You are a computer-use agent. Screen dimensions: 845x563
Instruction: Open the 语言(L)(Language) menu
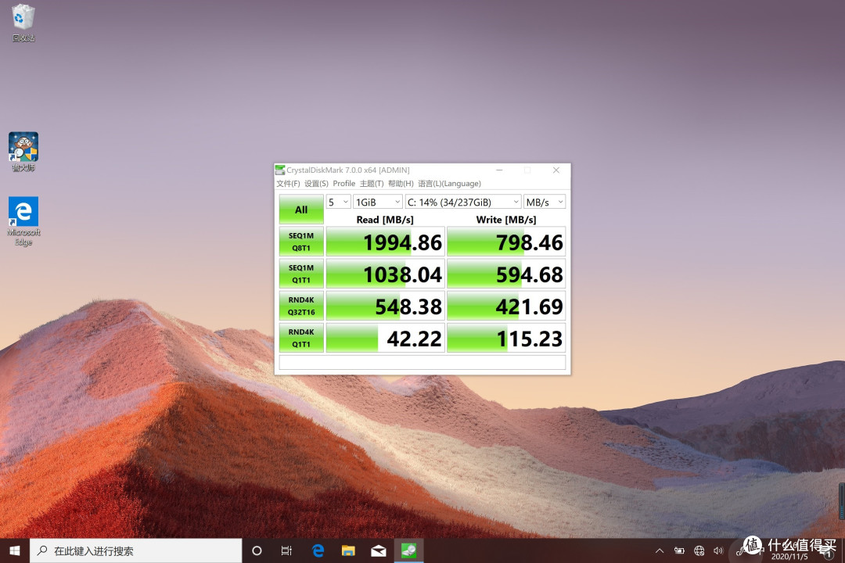click(449, 184)
